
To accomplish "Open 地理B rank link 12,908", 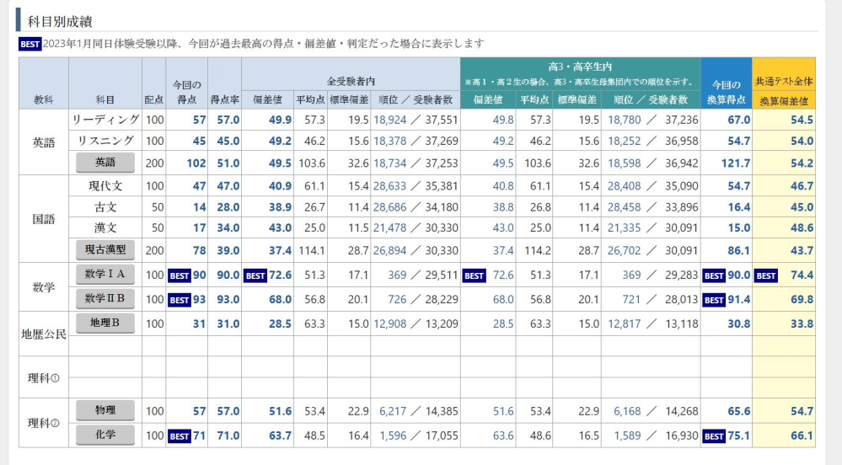I will point(390,323).
